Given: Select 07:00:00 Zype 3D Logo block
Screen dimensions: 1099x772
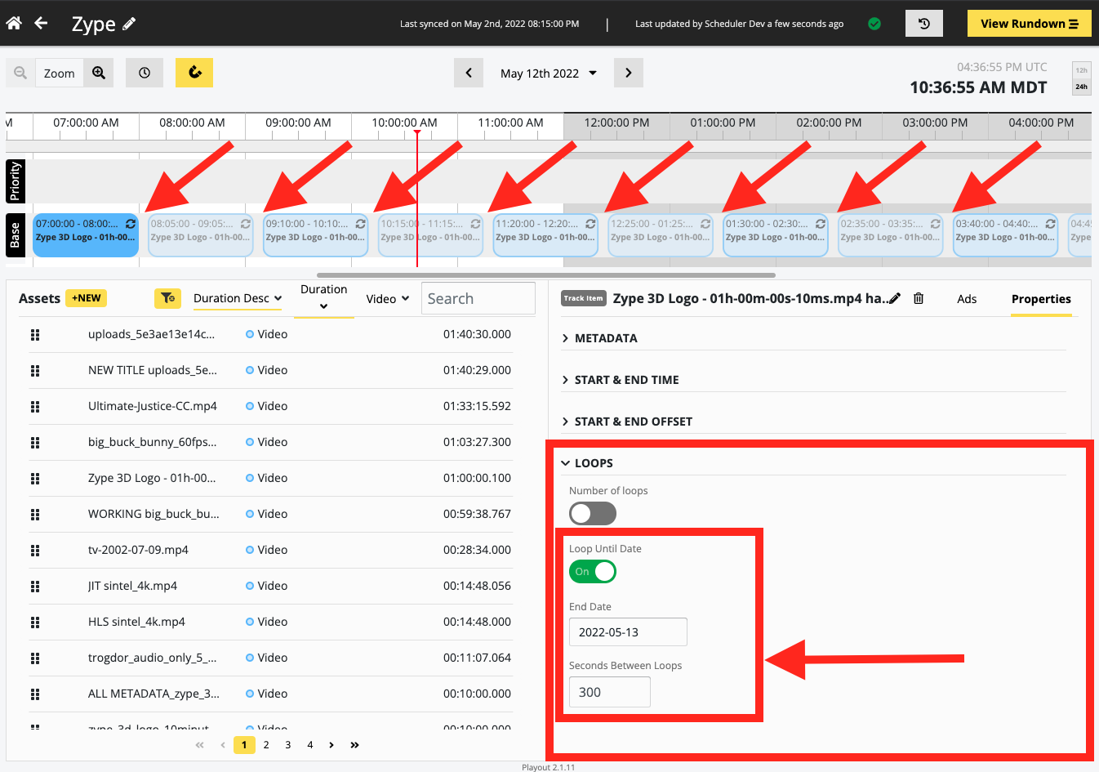Looking at the screenshot, I should 85,235.
